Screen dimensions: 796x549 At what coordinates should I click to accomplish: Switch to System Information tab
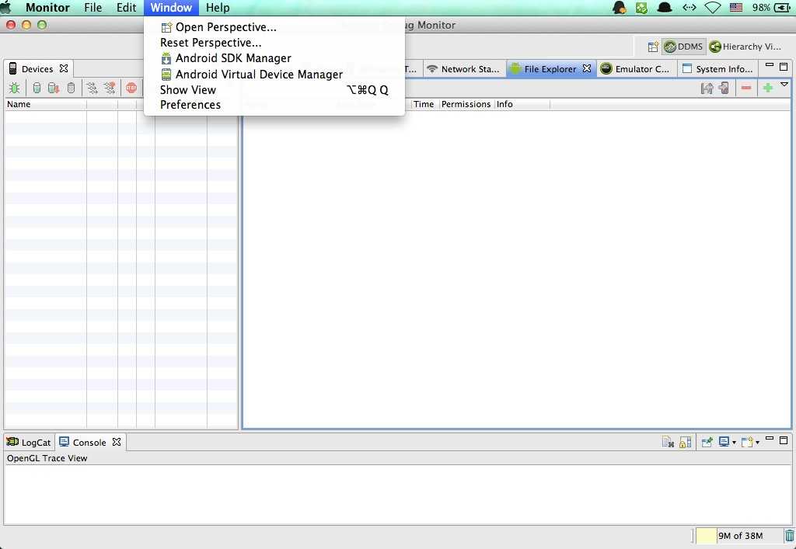[717, 69]
